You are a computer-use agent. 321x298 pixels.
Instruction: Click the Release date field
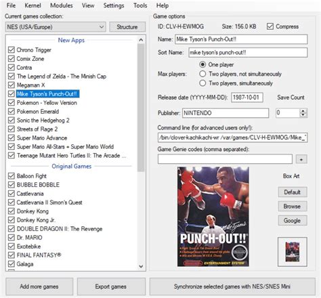(x=247, y=98)
